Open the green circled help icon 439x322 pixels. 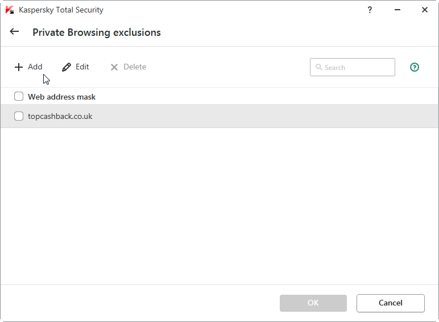[415, 67]
